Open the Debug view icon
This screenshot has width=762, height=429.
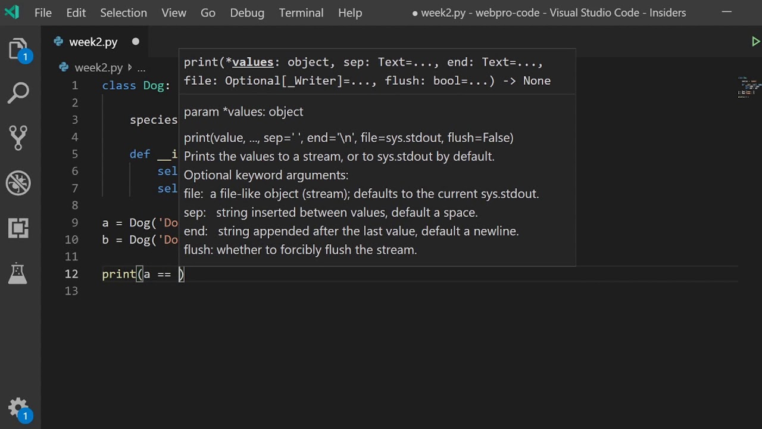coord(18,183)
